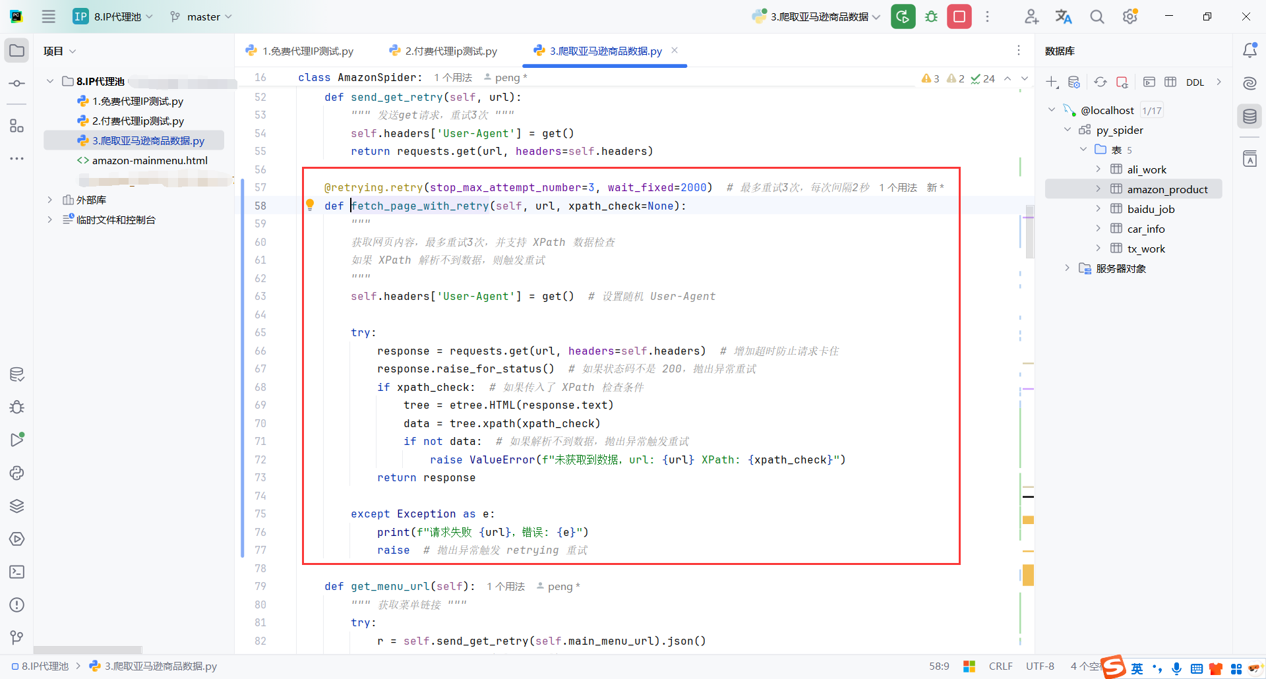Show more tool windows ellipsis
The image size is (1266, 679).
click(x=17, y=158)
